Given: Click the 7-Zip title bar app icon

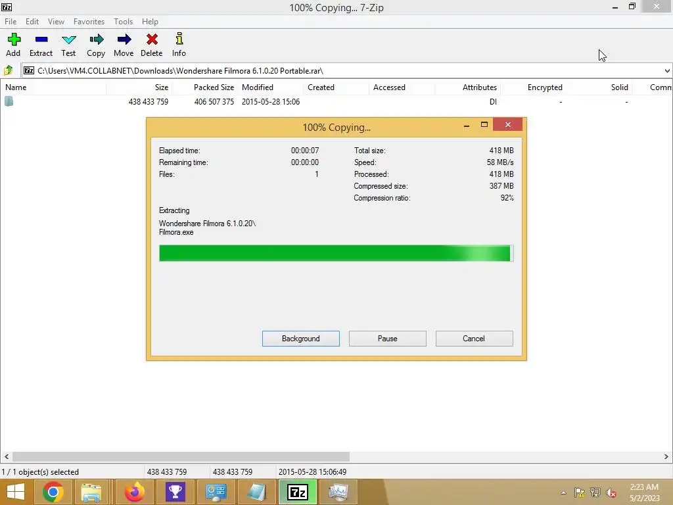Looking at the screenshot, I should (7, 7).
